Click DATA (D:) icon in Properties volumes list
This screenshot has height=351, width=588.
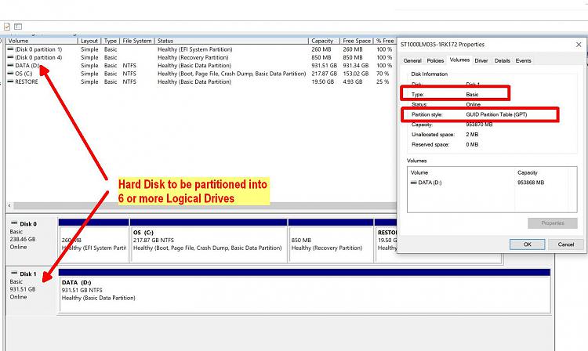414,183
